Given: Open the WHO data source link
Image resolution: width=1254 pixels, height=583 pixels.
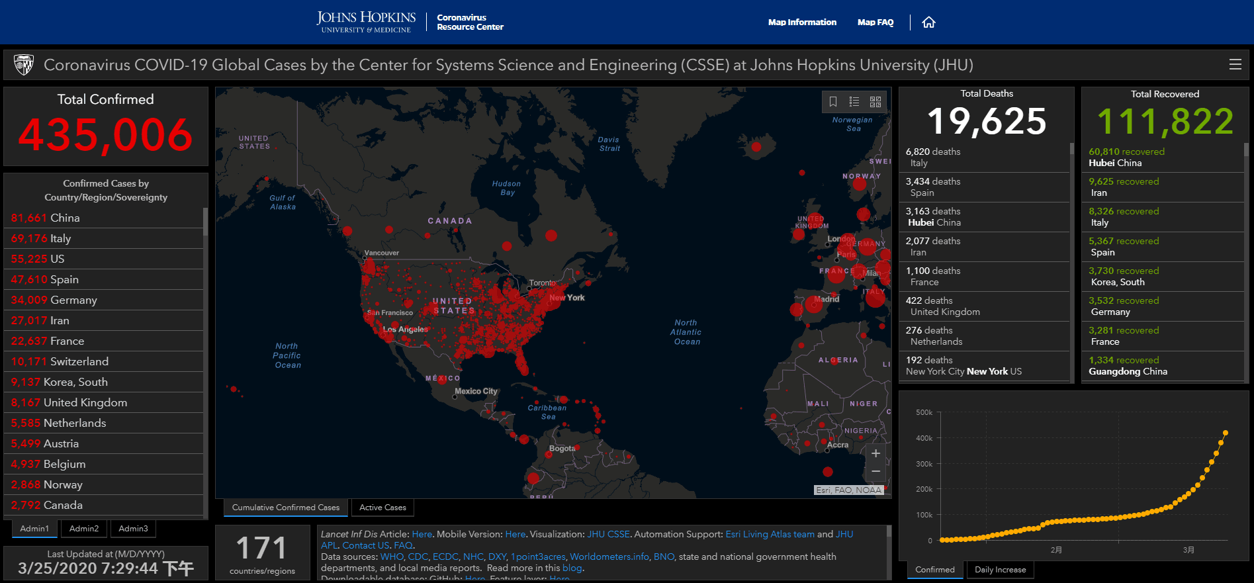Looking at the screenshot, I should click(391, 557).
